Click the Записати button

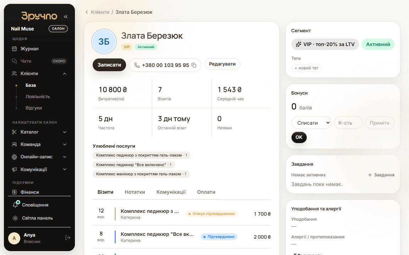point(109,65)
